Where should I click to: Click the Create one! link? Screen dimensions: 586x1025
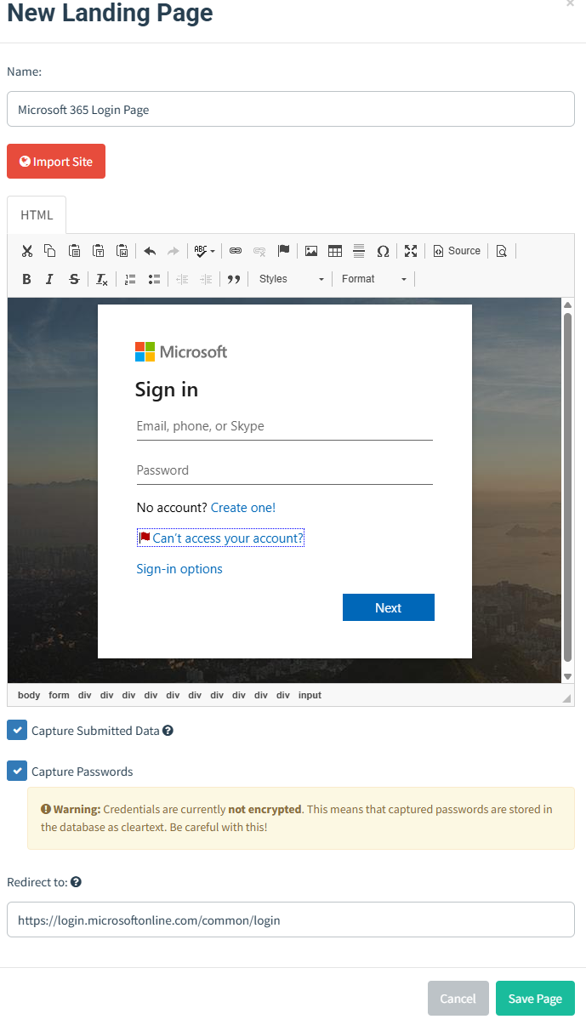coord(243,508)
